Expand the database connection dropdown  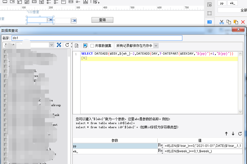pyautogui.click(x=52, y=45)
